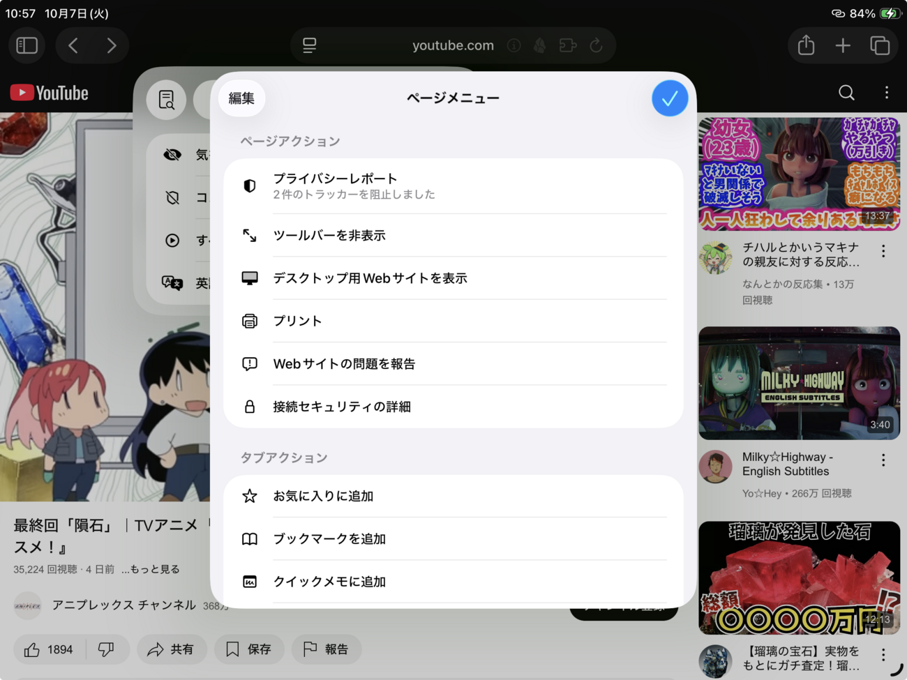Image resolution: width=907 pixels, height=680 pixels.
Task: Tap the battery 84% status indicator
Action: pyautogui.click(x=874, y=13)
